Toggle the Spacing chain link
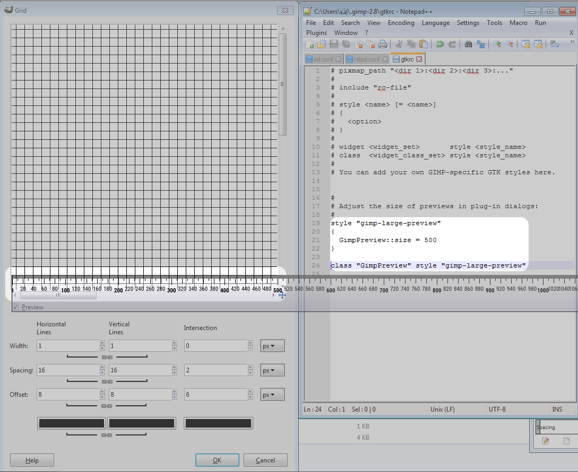 pos(107,381)
